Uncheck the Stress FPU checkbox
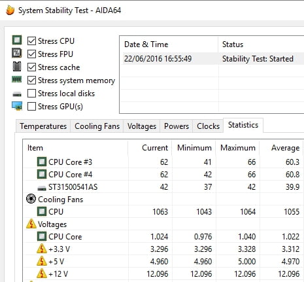 (x=32, y=54)
